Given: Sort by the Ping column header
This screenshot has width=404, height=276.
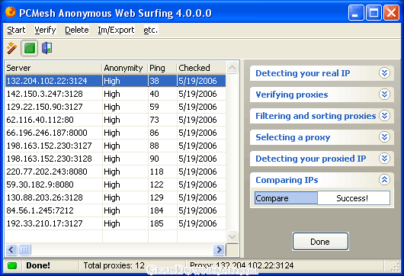Looking at the screenshot, I should pos(162,68).
